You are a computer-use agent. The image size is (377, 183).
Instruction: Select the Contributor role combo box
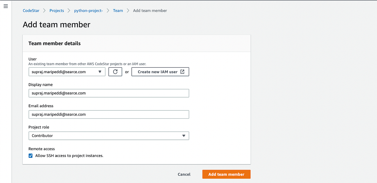pos(109,136)
